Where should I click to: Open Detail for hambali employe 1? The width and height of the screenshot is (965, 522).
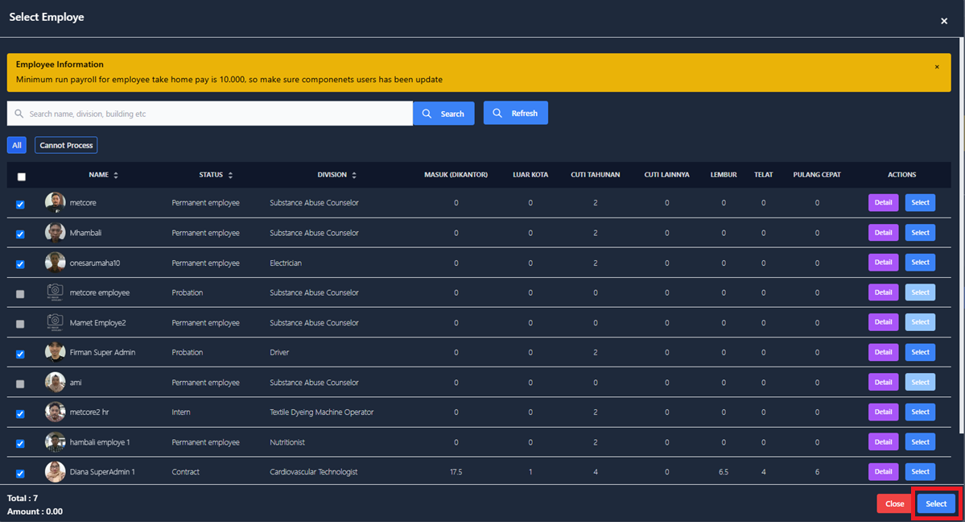pyautogui.click(x=883, y=442)
